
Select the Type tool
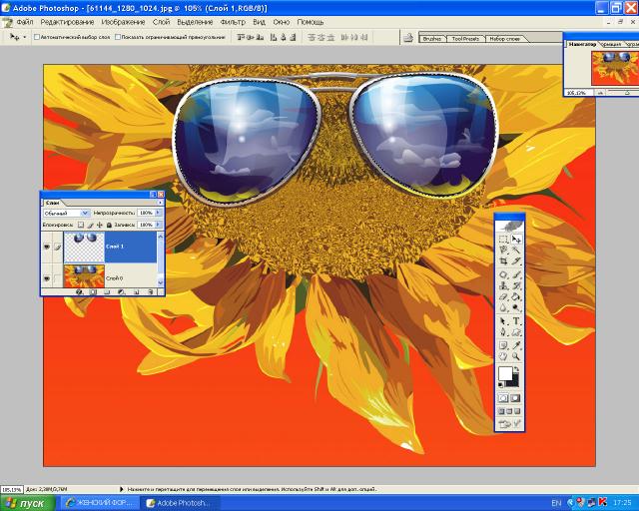[x=516, y=321]
